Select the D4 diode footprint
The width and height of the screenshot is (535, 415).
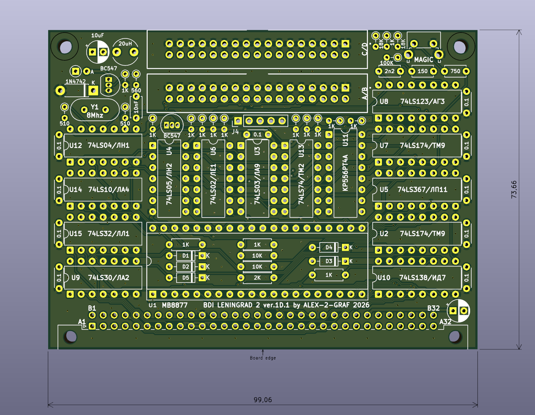coord(329,248)
